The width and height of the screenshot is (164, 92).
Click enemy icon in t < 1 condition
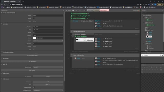pyautogui.click(x=75, y=58)
